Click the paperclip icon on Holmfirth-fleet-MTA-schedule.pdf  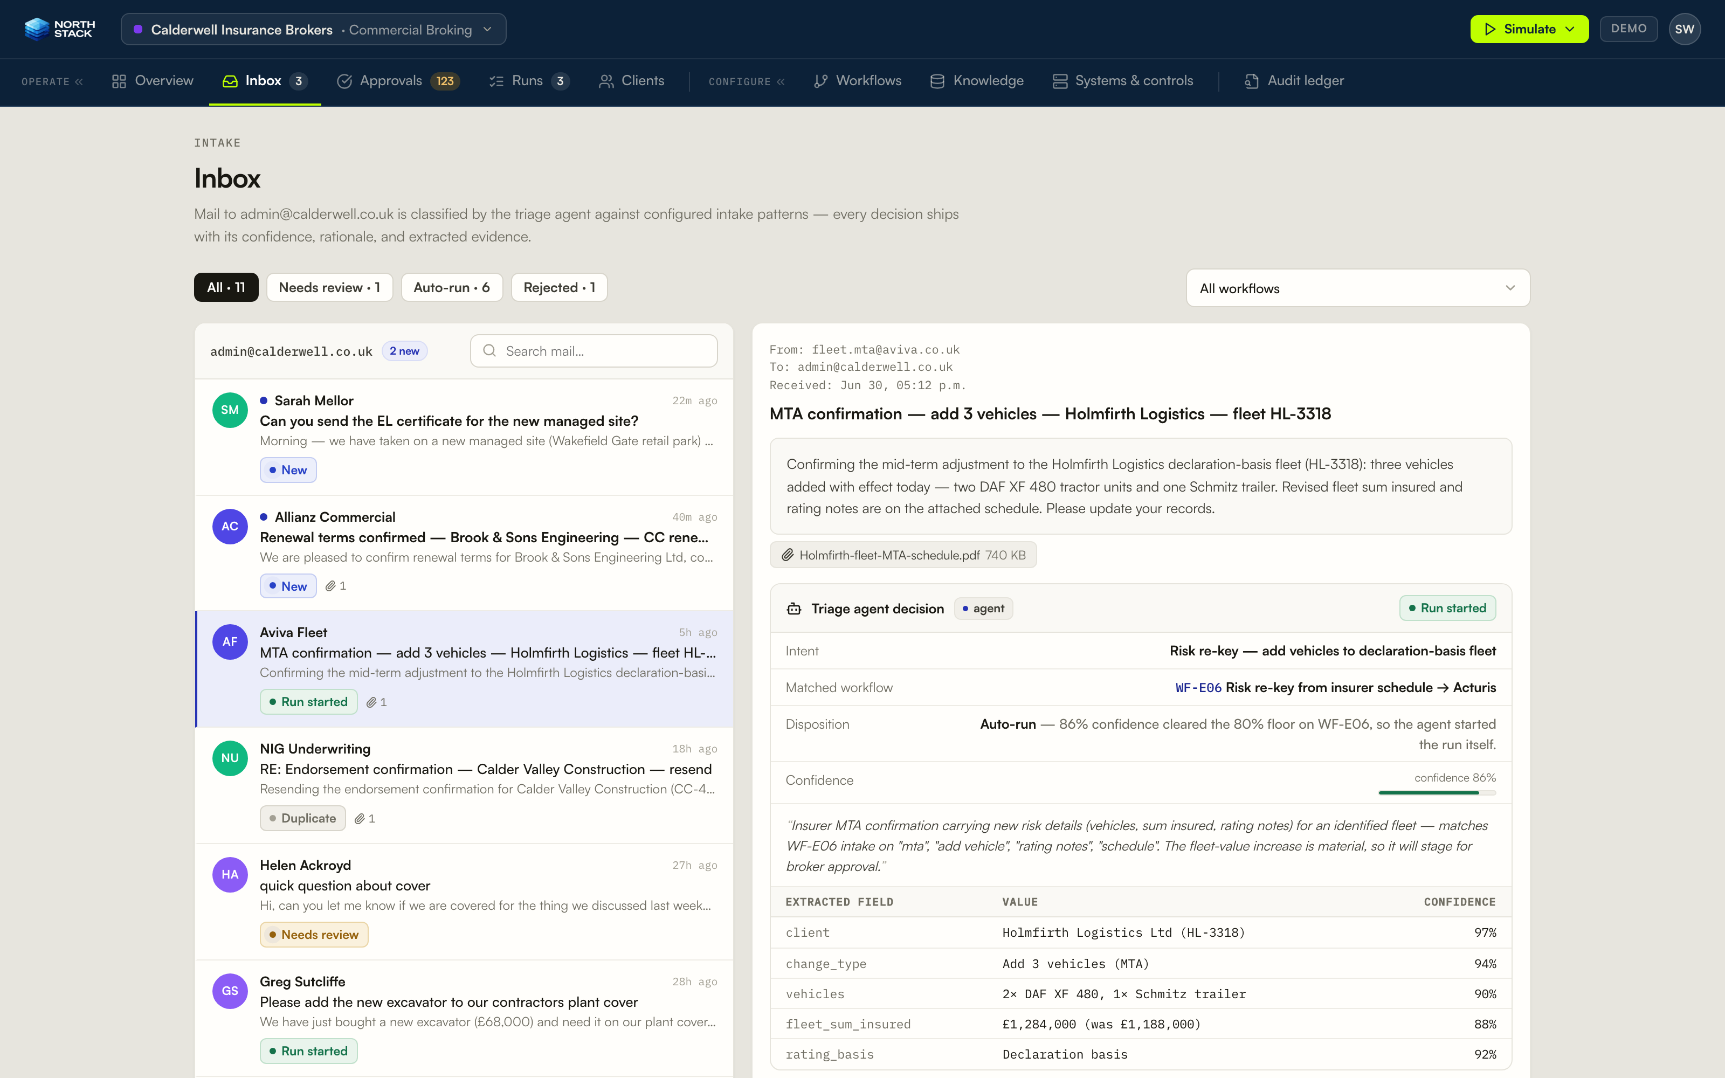788,555
